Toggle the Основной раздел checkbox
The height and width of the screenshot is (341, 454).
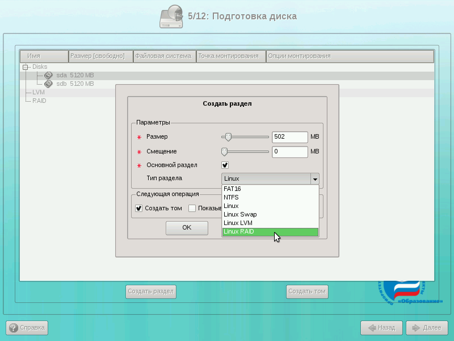click(x=225, y=165)
